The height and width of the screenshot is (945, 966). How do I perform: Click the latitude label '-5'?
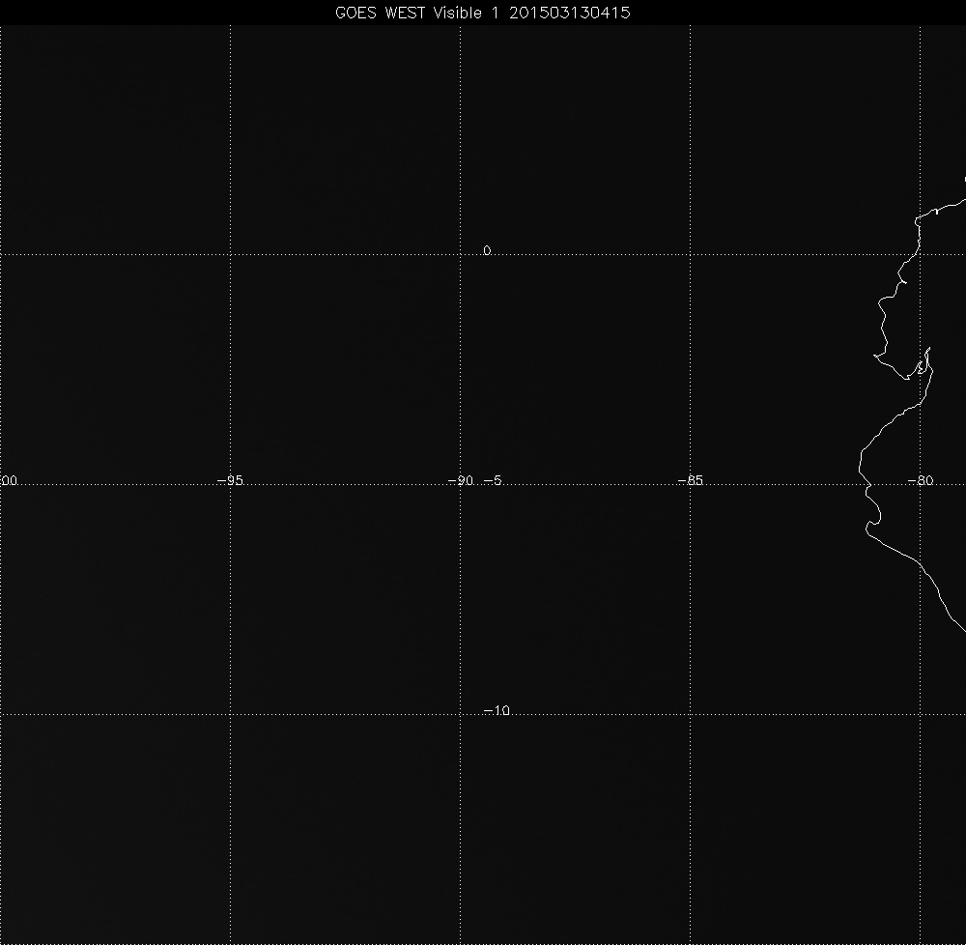493,480
